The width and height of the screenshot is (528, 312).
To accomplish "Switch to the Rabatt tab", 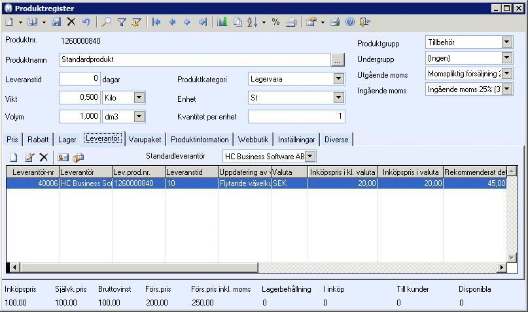I will coord(38,140).
